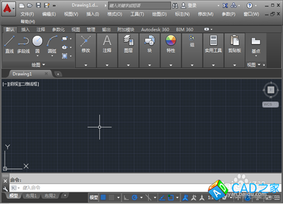
Task: Open the 格式(O) menu
Action: (115, 14)
